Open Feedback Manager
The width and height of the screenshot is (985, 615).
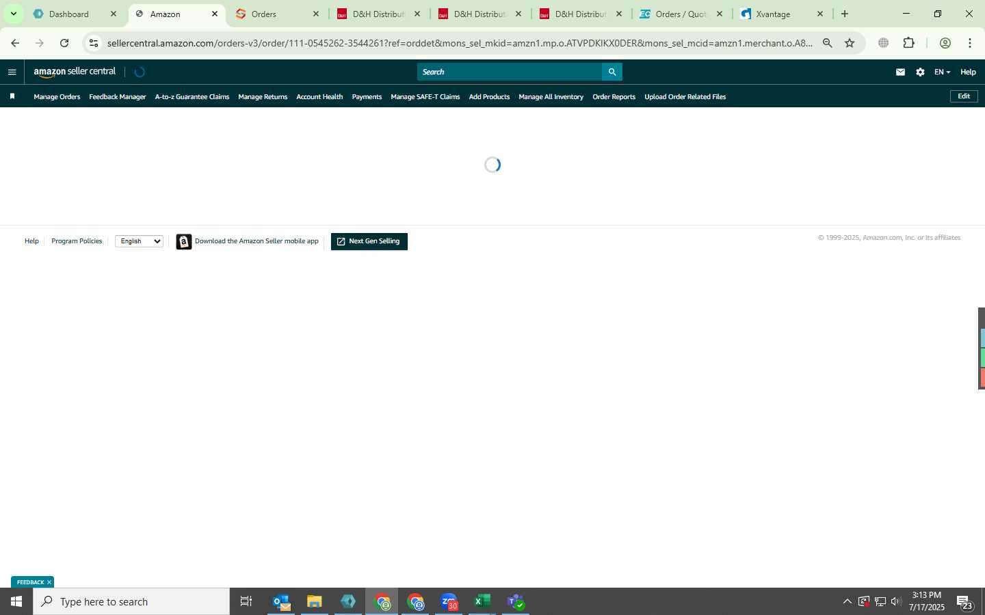(118, 97)
